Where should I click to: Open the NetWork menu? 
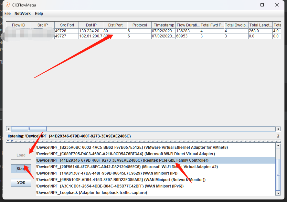pos(22,13)
